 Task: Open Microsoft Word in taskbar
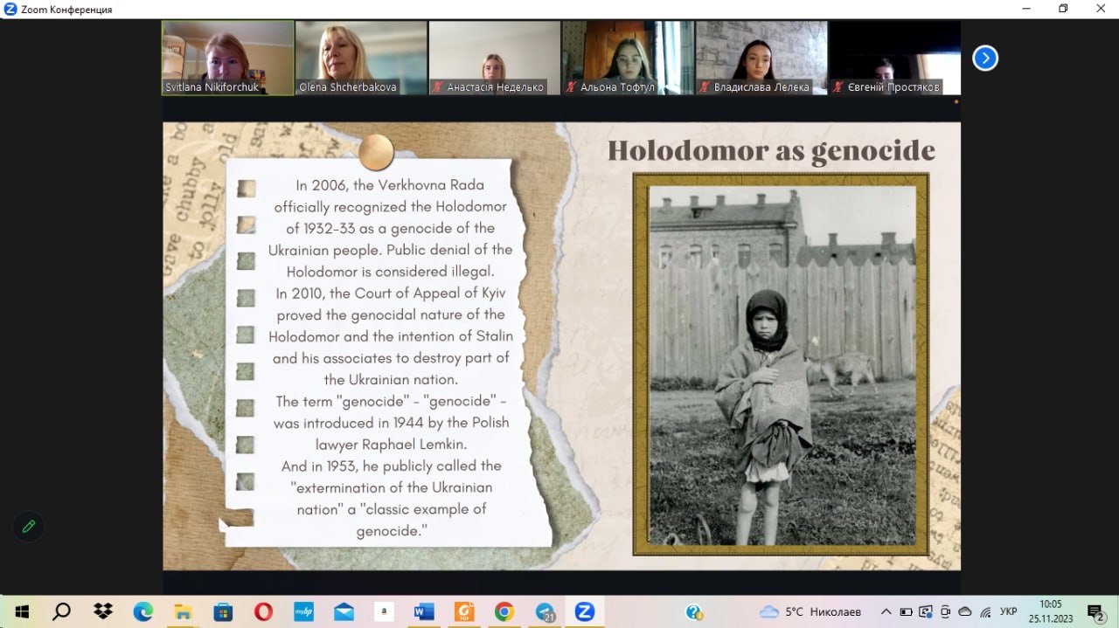coord(424,611)
